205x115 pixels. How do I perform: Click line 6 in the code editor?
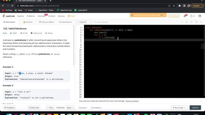click(143, 40)
